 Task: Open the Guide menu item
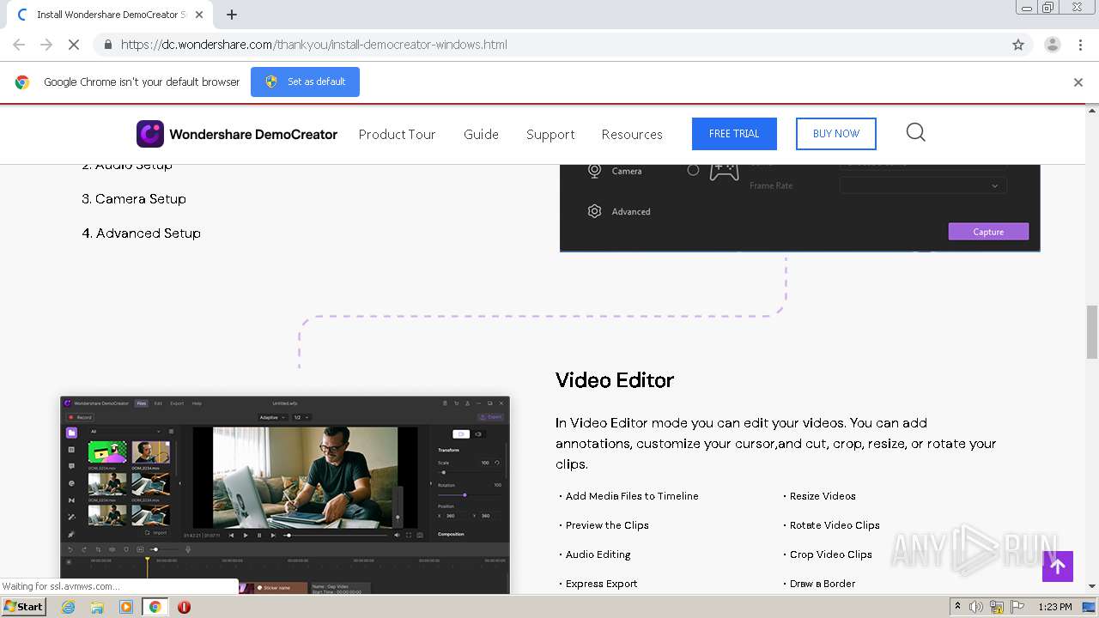click(481, 134)
